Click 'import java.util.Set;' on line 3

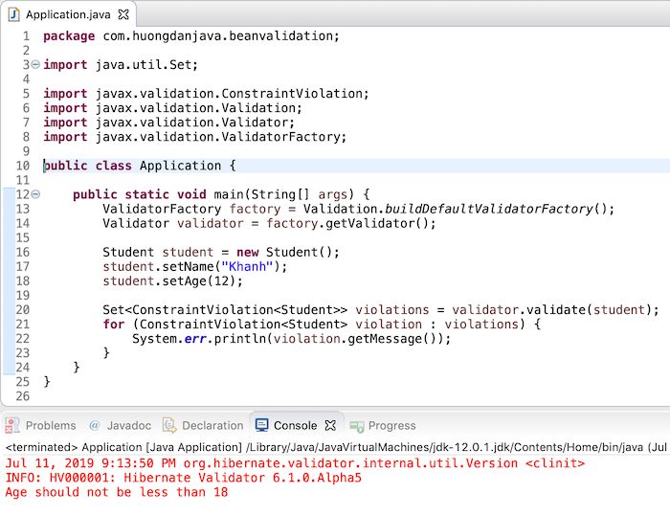(121, 64)
